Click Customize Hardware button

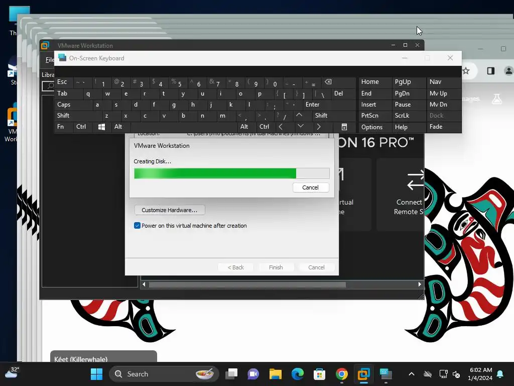tap(170, 210)
